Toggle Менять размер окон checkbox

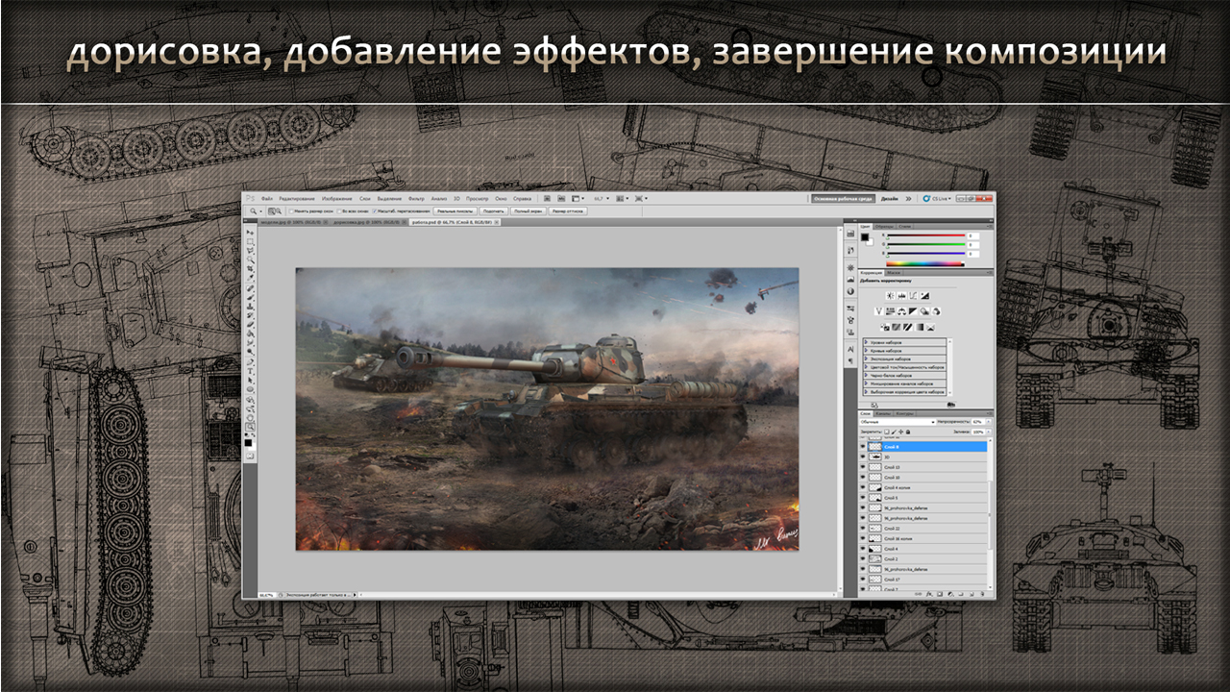pos(291,210)
